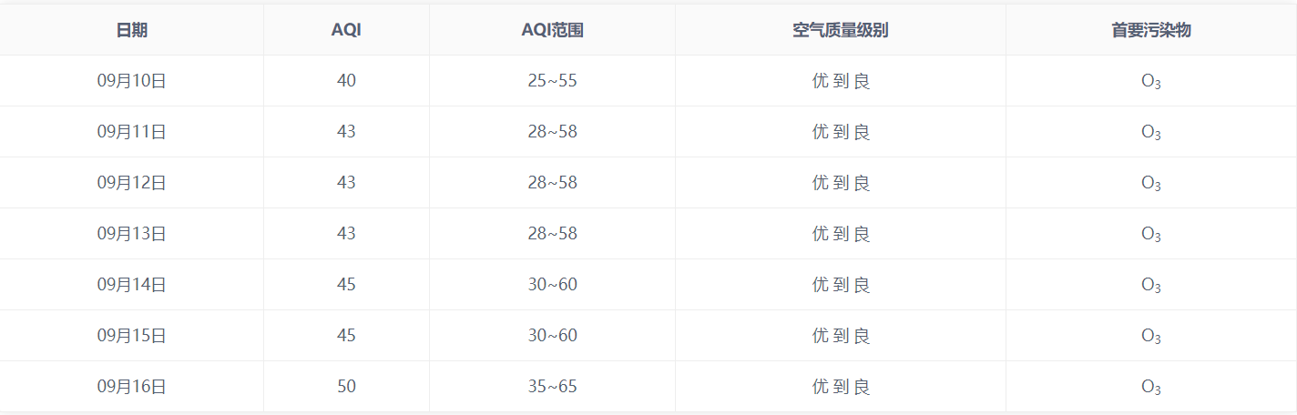Select the 09月15日 date cell

click(132, 336)
